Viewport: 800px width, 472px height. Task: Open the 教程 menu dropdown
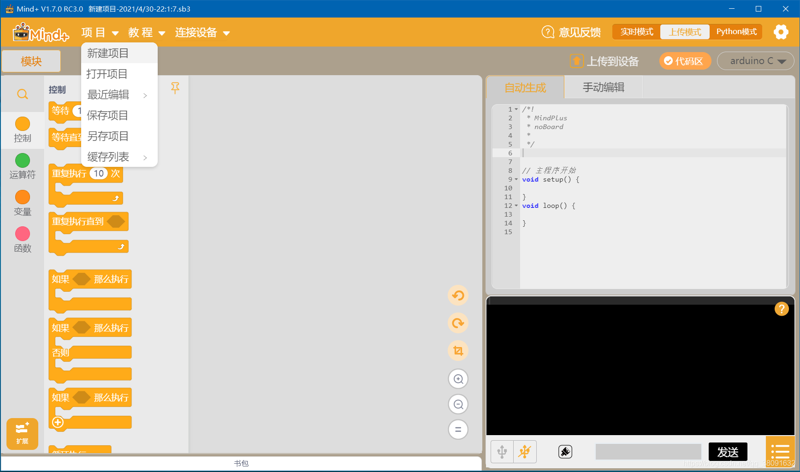[147, 33]
